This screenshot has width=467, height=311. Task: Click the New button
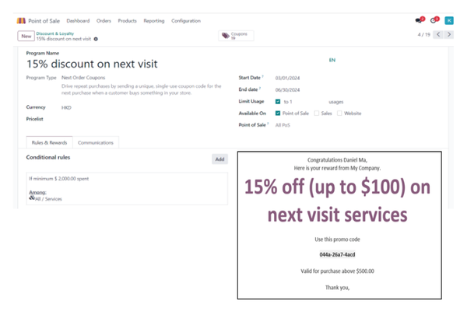click(26, 37)
